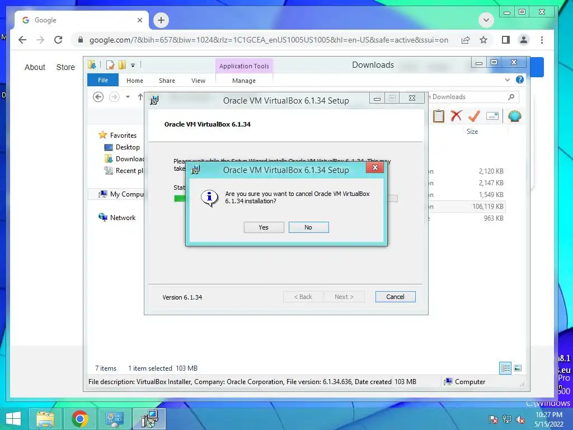Select Downloads in the navigation pane
This screenshot has height=430, width=573.
(124, 158)
